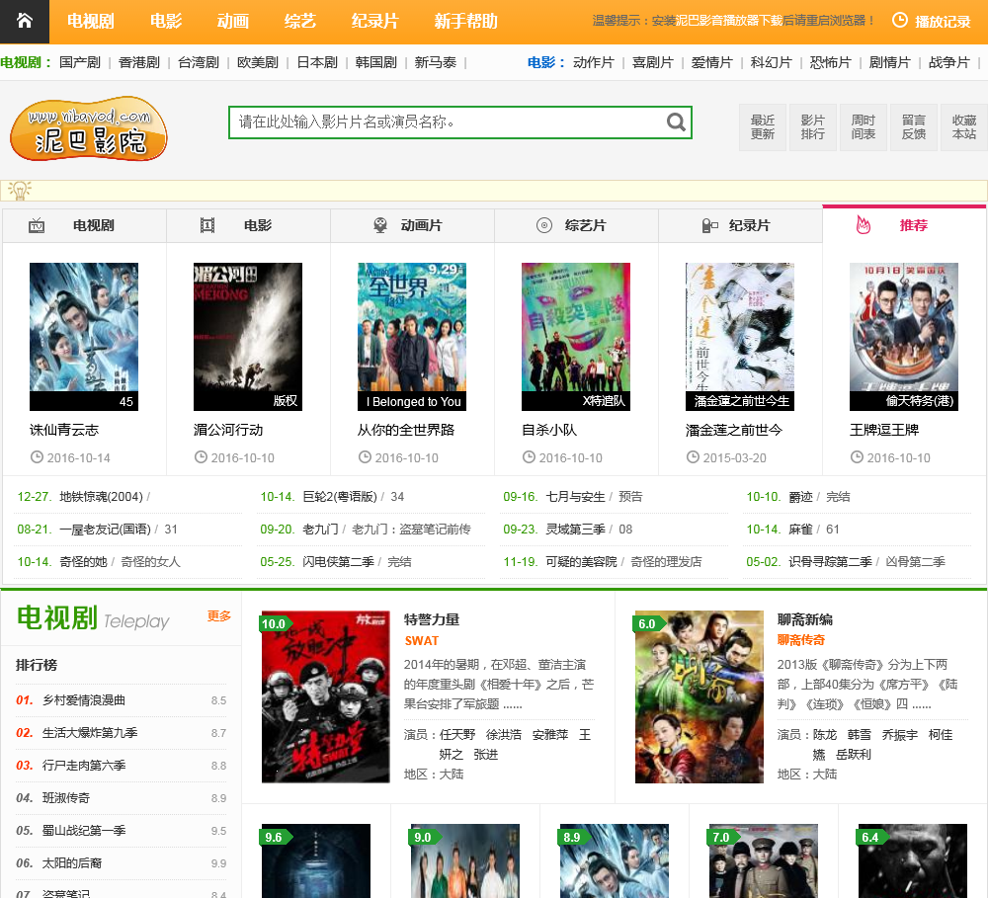Switch to the 综艺片 tab
988x898 pixels.
(x=576, y=225)
